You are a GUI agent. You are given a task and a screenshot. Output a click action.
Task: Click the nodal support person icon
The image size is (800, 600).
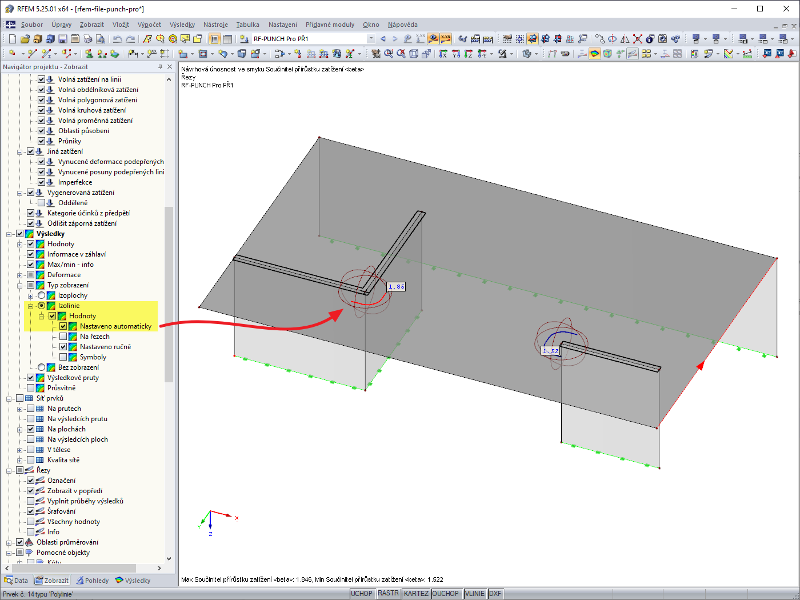[x=89, y=54]
